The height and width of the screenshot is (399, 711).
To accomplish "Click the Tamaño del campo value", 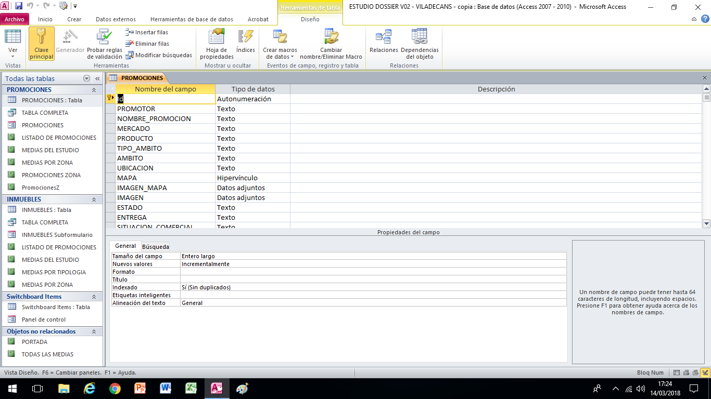I will (373, 256).
